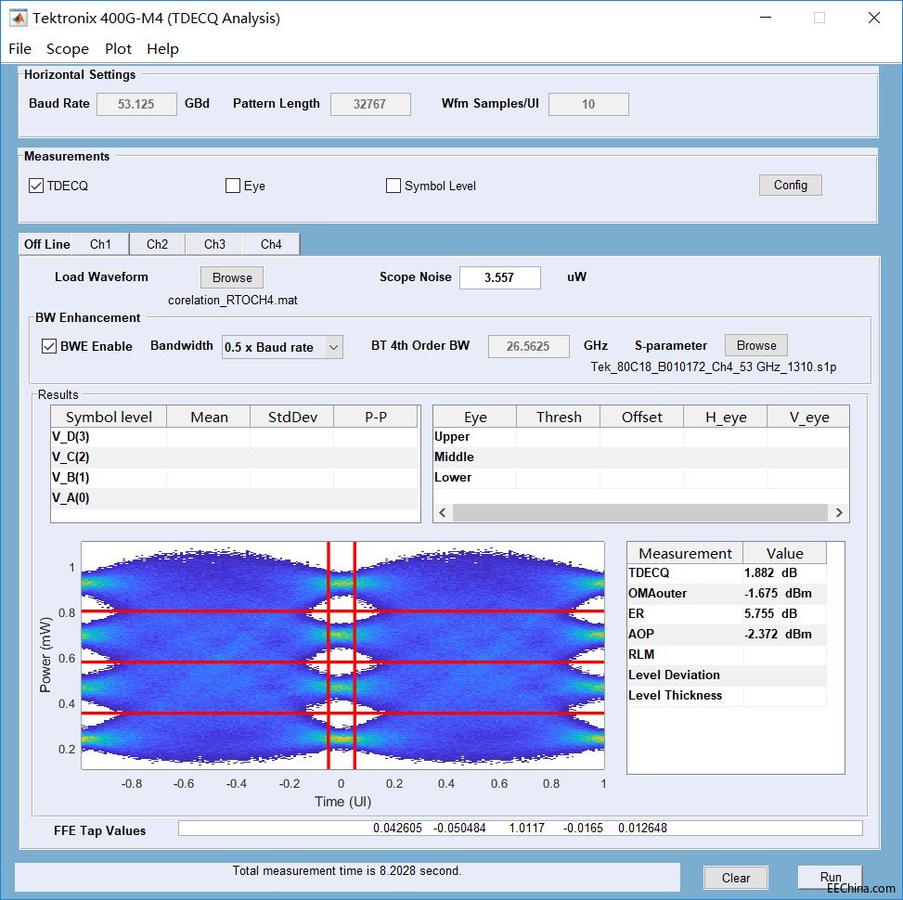
Task: Click the S-parameter filename Tek_80C18 label
Action: [x=714, y=366]
